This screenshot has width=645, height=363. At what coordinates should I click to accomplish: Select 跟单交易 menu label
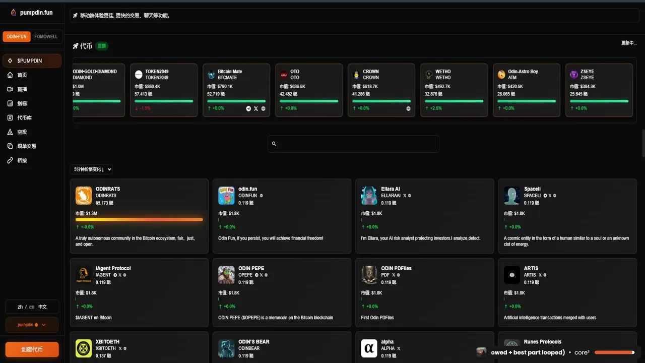click(x=27, y=146)
